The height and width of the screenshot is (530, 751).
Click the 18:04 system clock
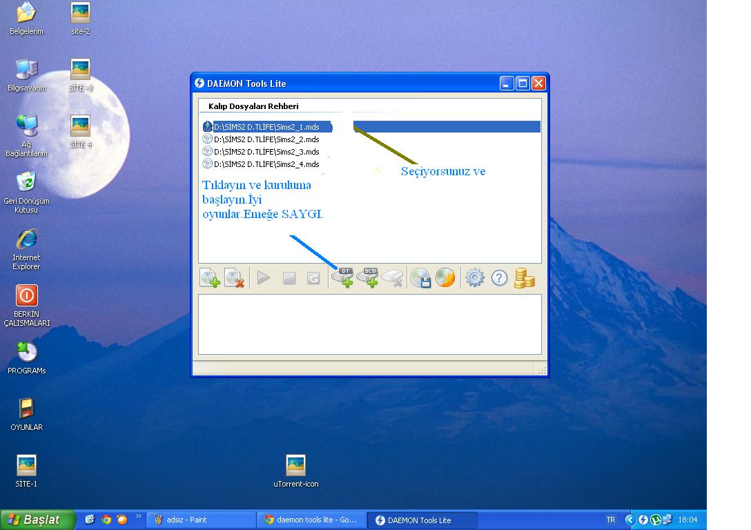tap(687, 520)
